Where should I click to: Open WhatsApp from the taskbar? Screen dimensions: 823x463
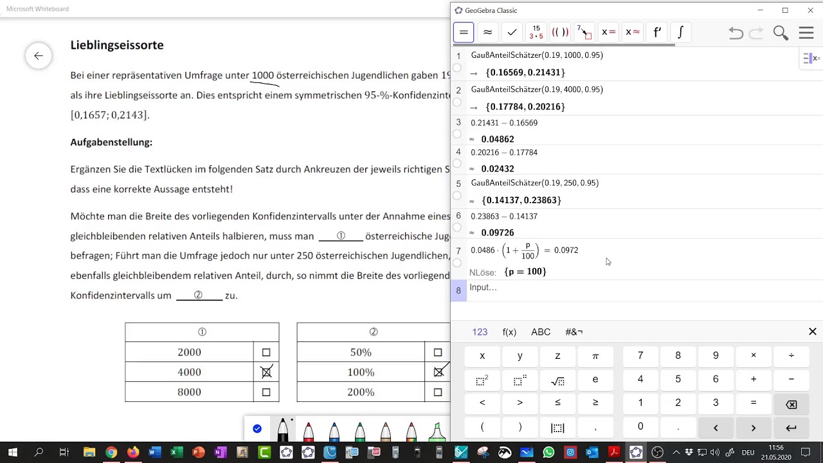[x=548, y=453]
